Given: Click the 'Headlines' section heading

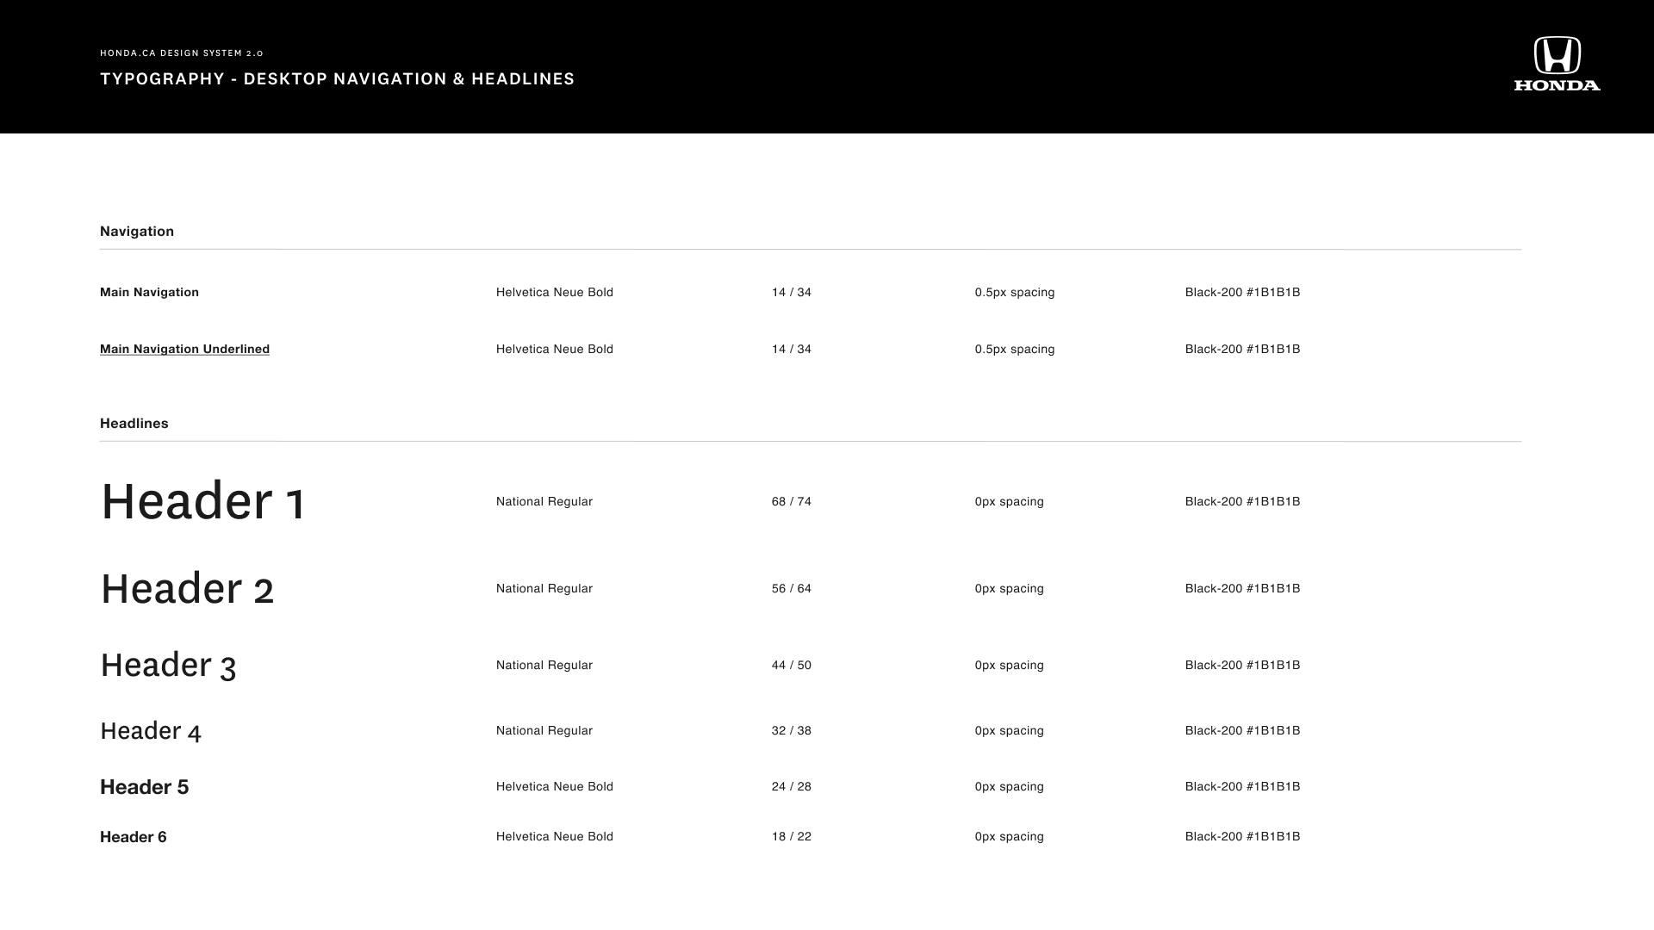Looking at the screenshot, I should tap(134, 424).
